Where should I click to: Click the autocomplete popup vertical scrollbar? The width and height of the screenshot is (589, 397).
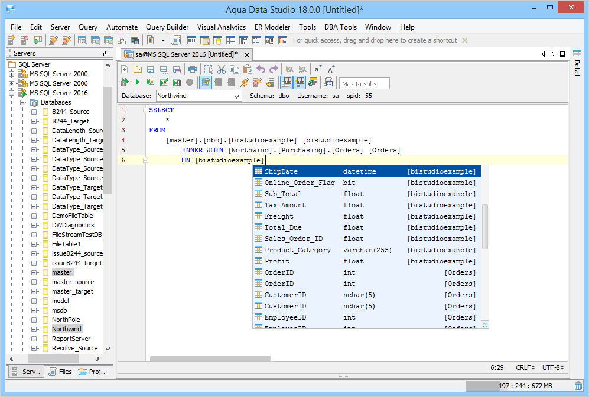(485, 227)
